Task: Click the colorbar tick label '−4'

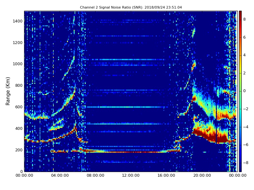Action: (x=246, y=127)
